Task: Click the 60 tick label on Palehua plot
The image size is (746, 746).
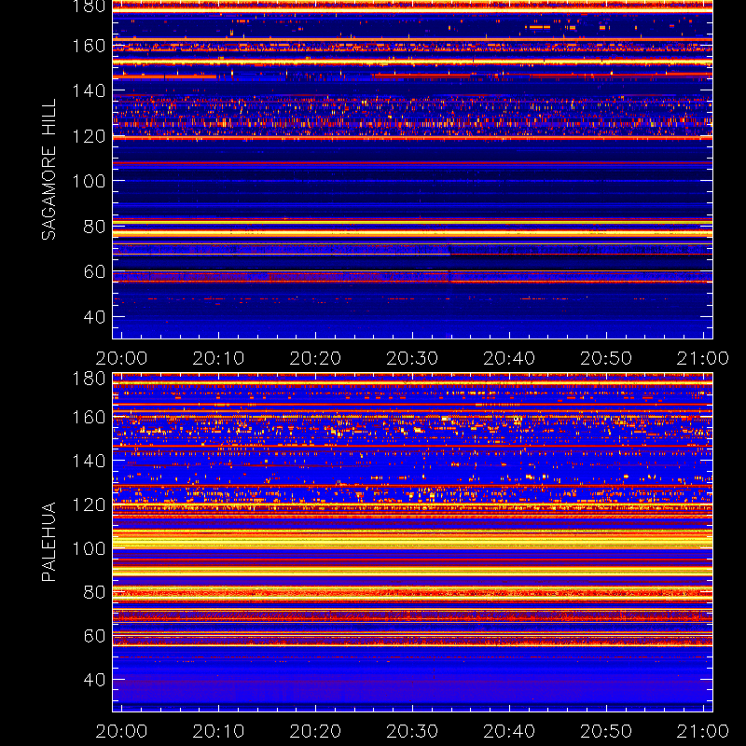Action: (x=94, y=636)
